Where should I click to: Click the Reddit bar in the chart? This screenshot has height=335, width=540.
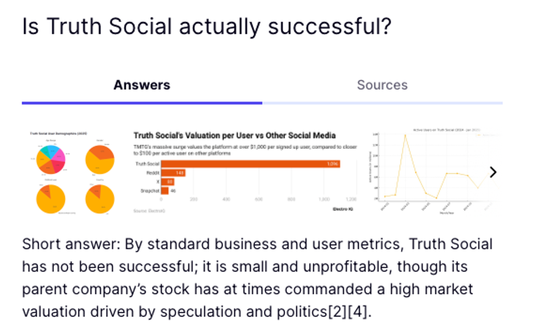coord(174,171)
